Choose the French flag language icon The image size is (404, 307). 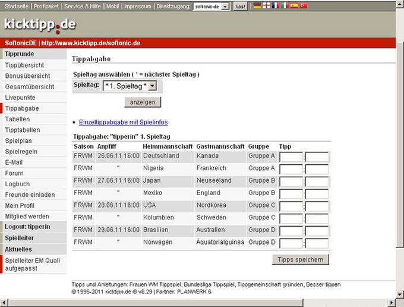pos(276,5)
